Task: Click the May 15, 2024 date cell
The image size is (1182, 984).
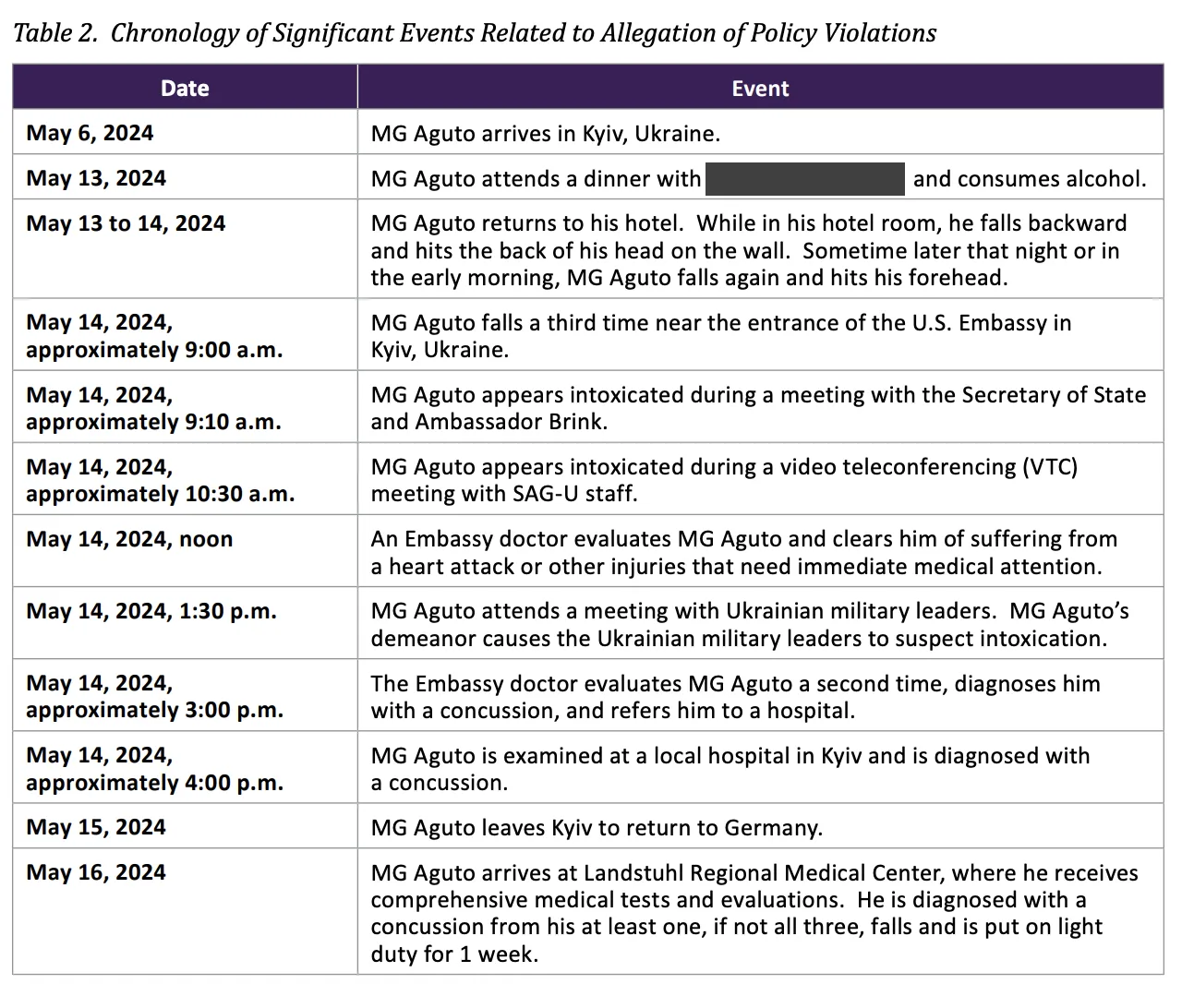Action: pos(97,827)
